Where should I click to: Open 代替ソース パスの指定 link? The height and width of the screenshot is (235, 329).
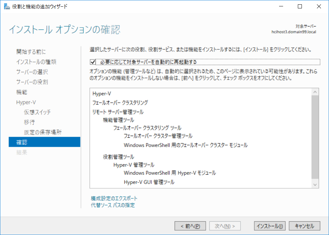tap(113, 205)
